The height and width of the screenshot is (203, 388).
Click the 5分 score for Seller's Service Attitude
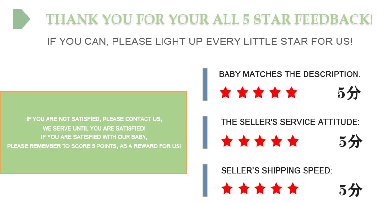tap(350, 142)
